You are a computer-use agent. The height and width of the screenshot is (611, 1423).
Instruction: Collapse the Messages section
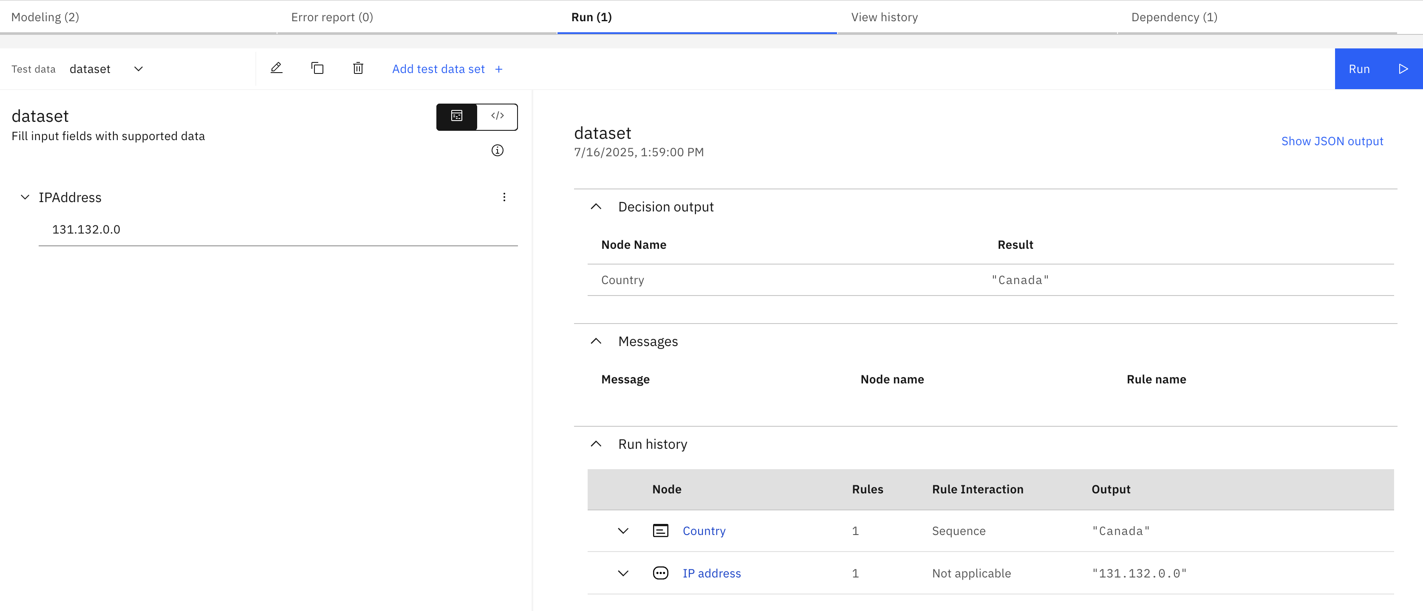pyautogui.click(x=596, y=342)
